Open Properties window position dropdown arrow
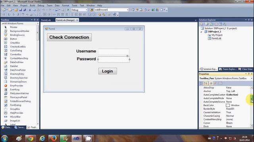Viewport: 254px width, 142px height. [x=246, y=74]
